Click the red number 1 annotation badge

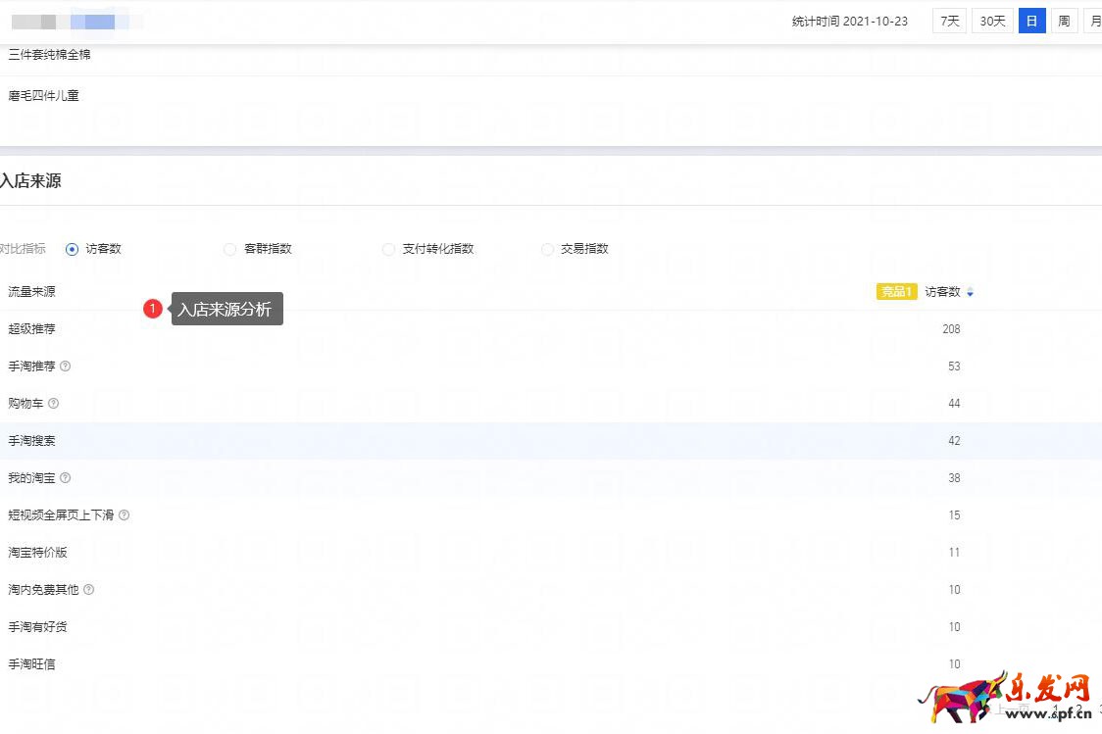click(x=152, y=309)
